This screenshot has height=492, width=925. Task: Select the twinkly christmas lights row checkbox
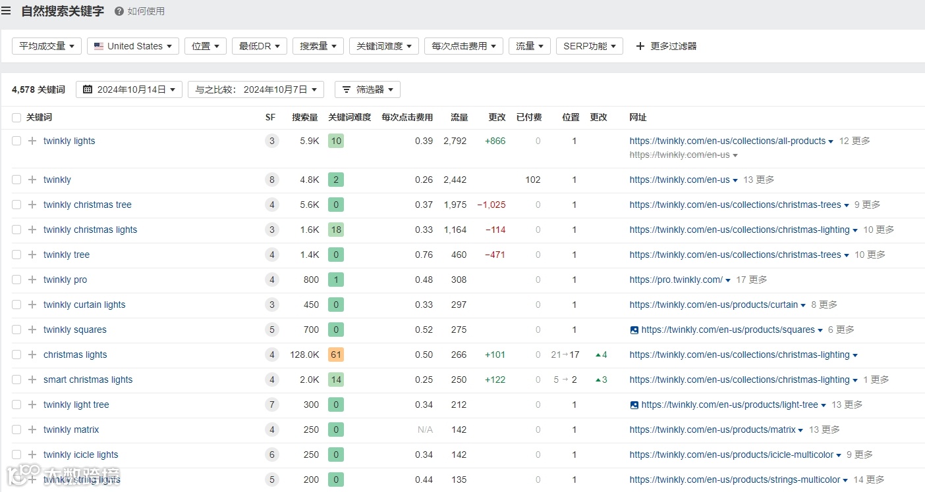point(16,230)
